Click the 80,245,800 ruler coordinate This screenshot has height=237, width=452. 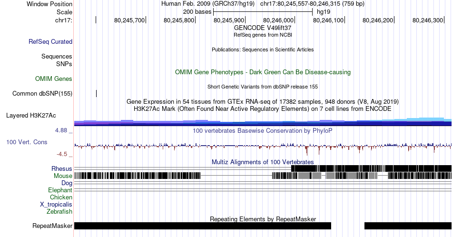click(179, 20)
